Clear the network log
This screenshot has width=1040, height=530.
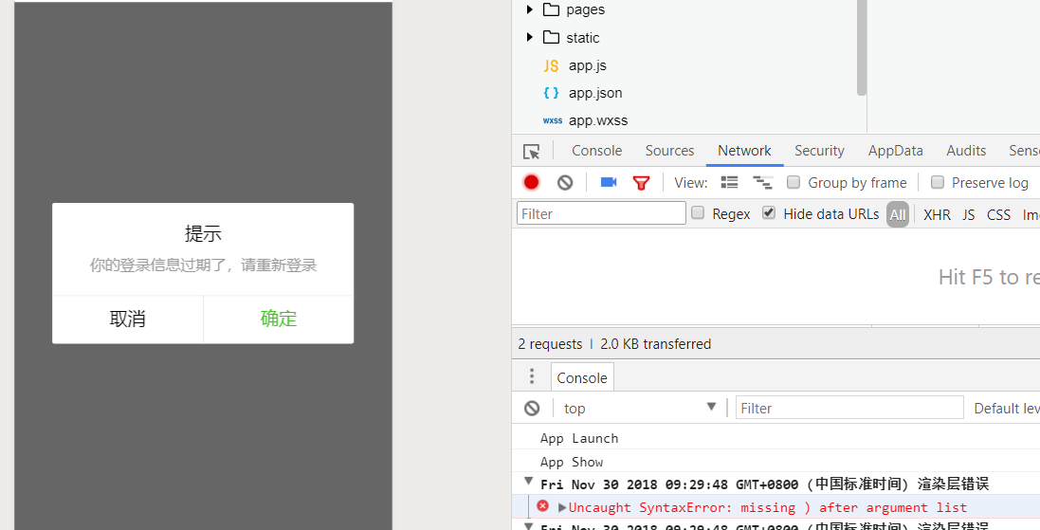coord(565,183)
